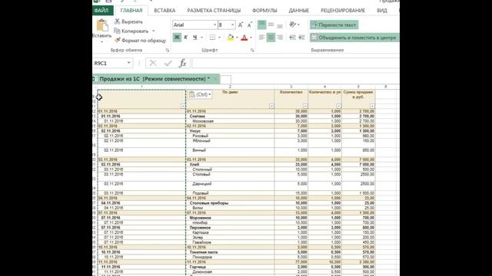Open filter dropdown of По дням column
492x276 pixels.
click(271, 106)
